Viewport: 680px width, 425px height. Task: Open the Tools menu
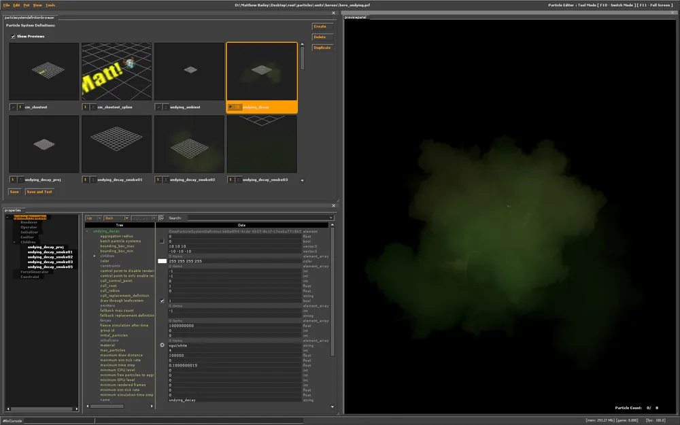[x=50, y=5]
